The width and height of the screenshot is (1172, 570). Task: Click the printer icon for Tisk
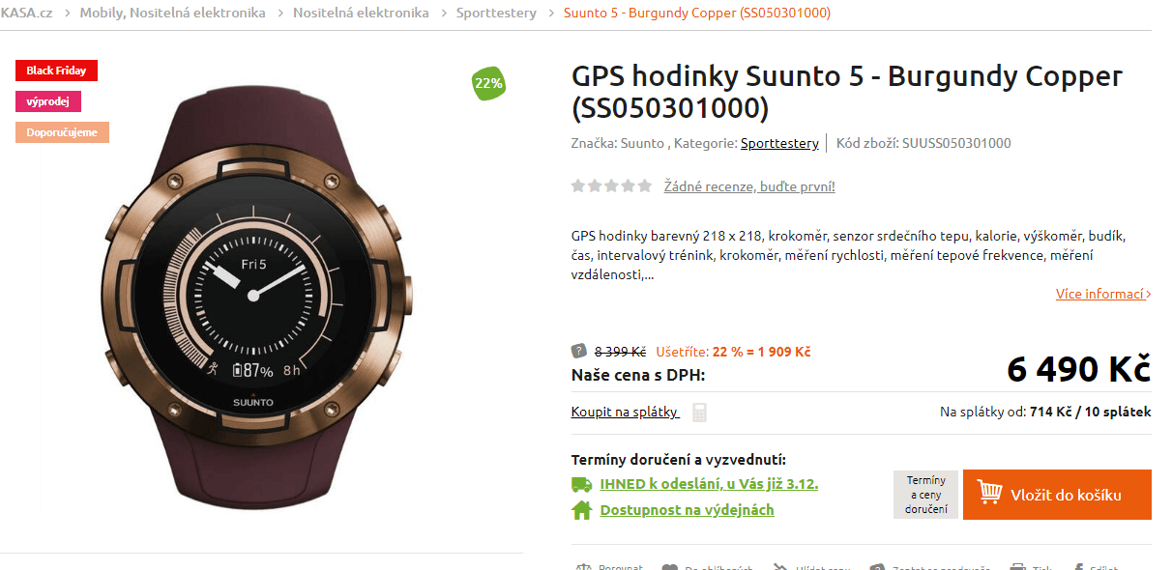tap(1017, 567)
